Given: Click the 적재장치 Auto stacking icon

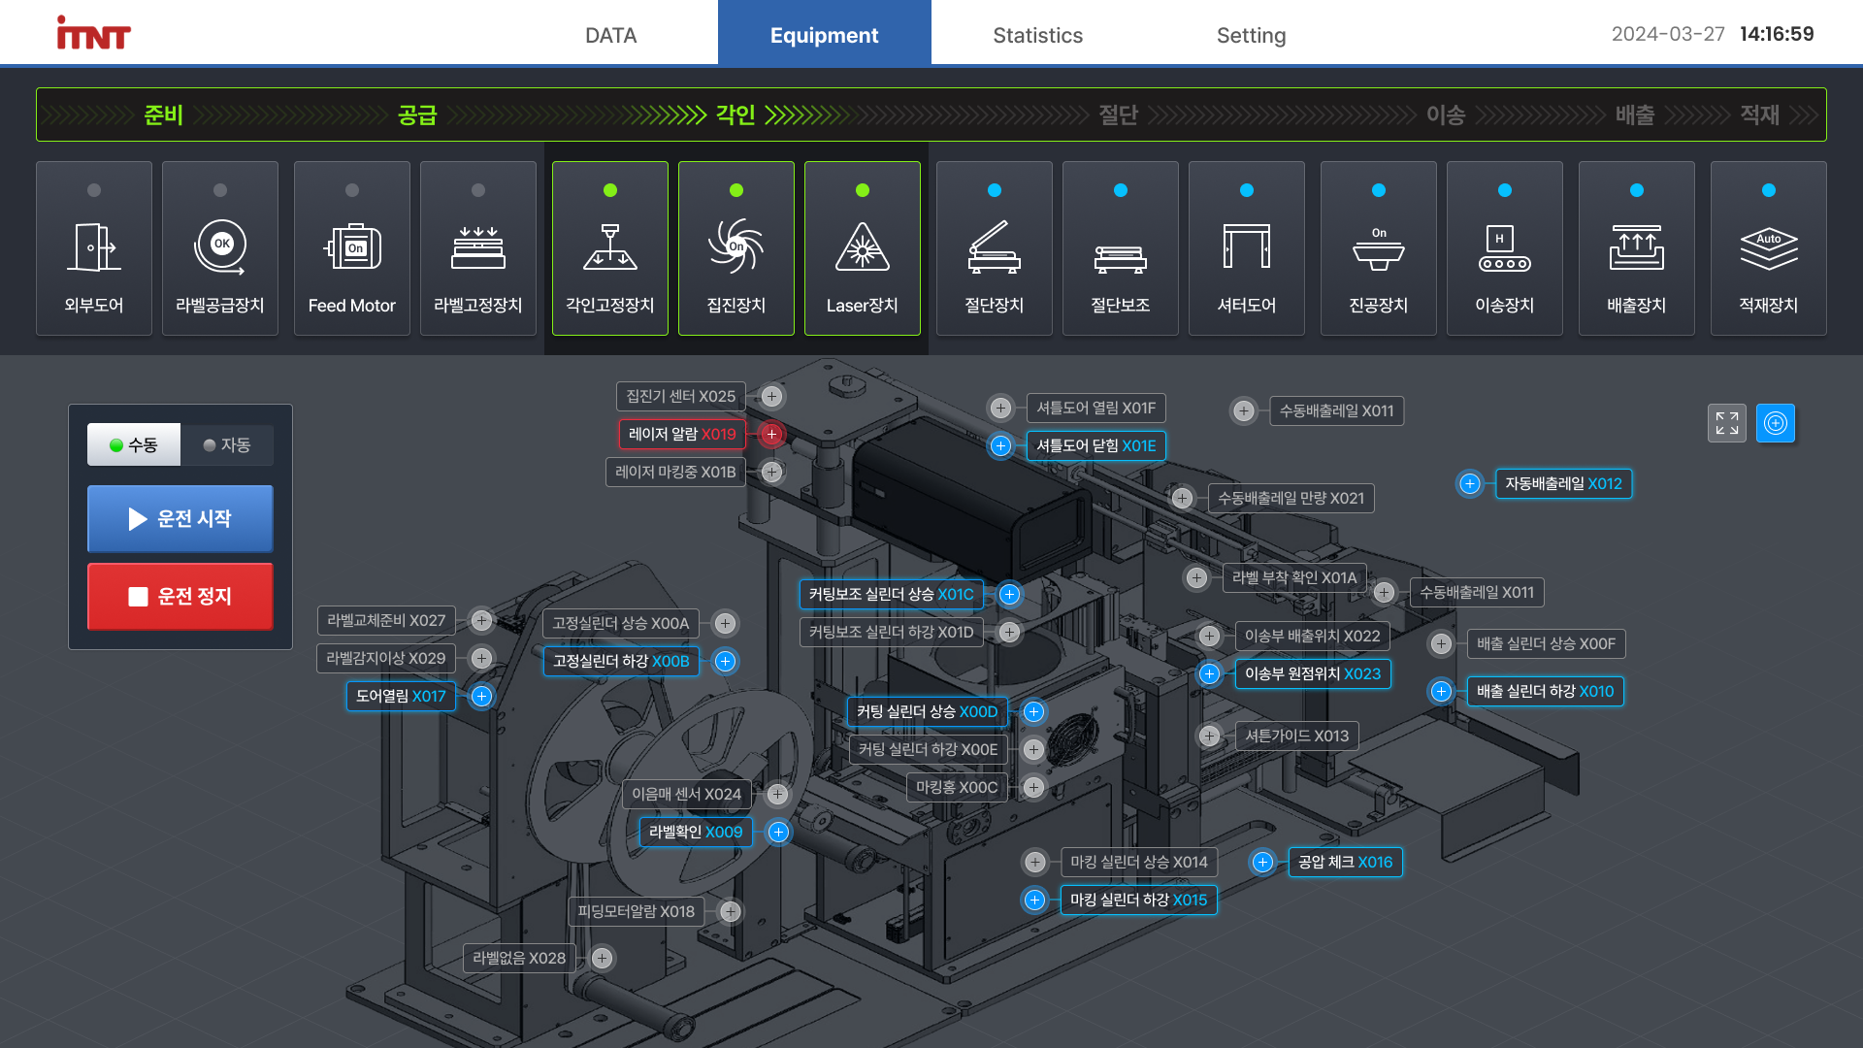Looking at the screenshot, I should 1768,248.
